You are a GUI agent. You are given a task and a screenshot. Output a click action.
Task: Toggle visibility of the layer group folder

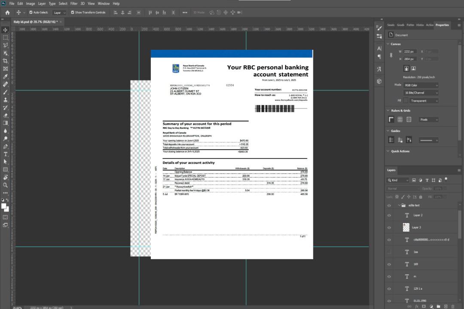click(389, 206)
